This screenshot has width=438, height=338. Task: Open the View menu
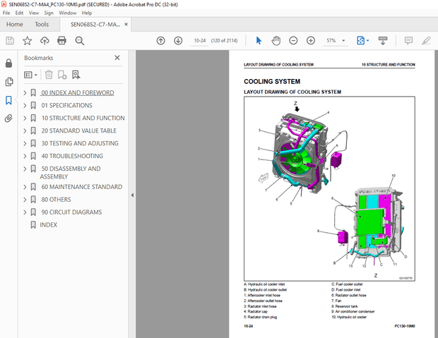[x=34, y=13]
